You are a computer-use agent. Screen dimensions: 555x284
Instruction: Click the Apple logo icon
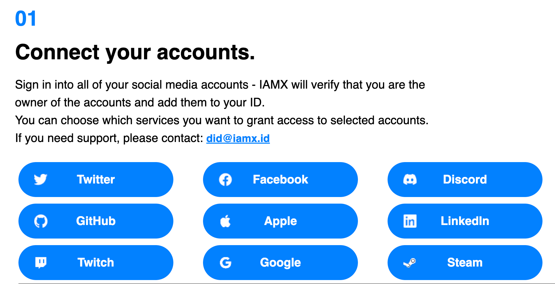[225, 221]
